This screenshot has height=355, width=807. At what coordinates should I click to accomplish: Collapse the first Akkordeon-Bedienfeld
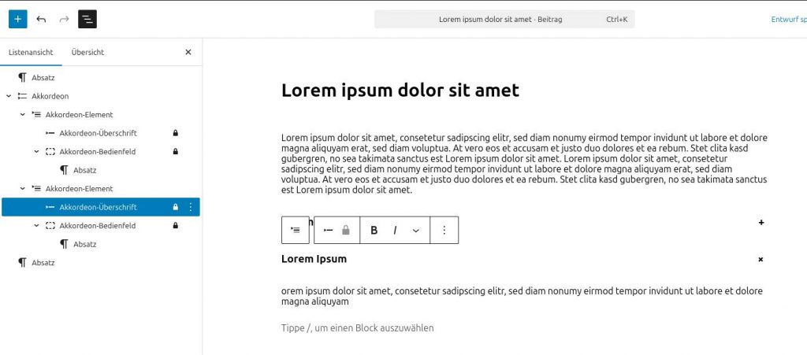click(x=36, y=152)
